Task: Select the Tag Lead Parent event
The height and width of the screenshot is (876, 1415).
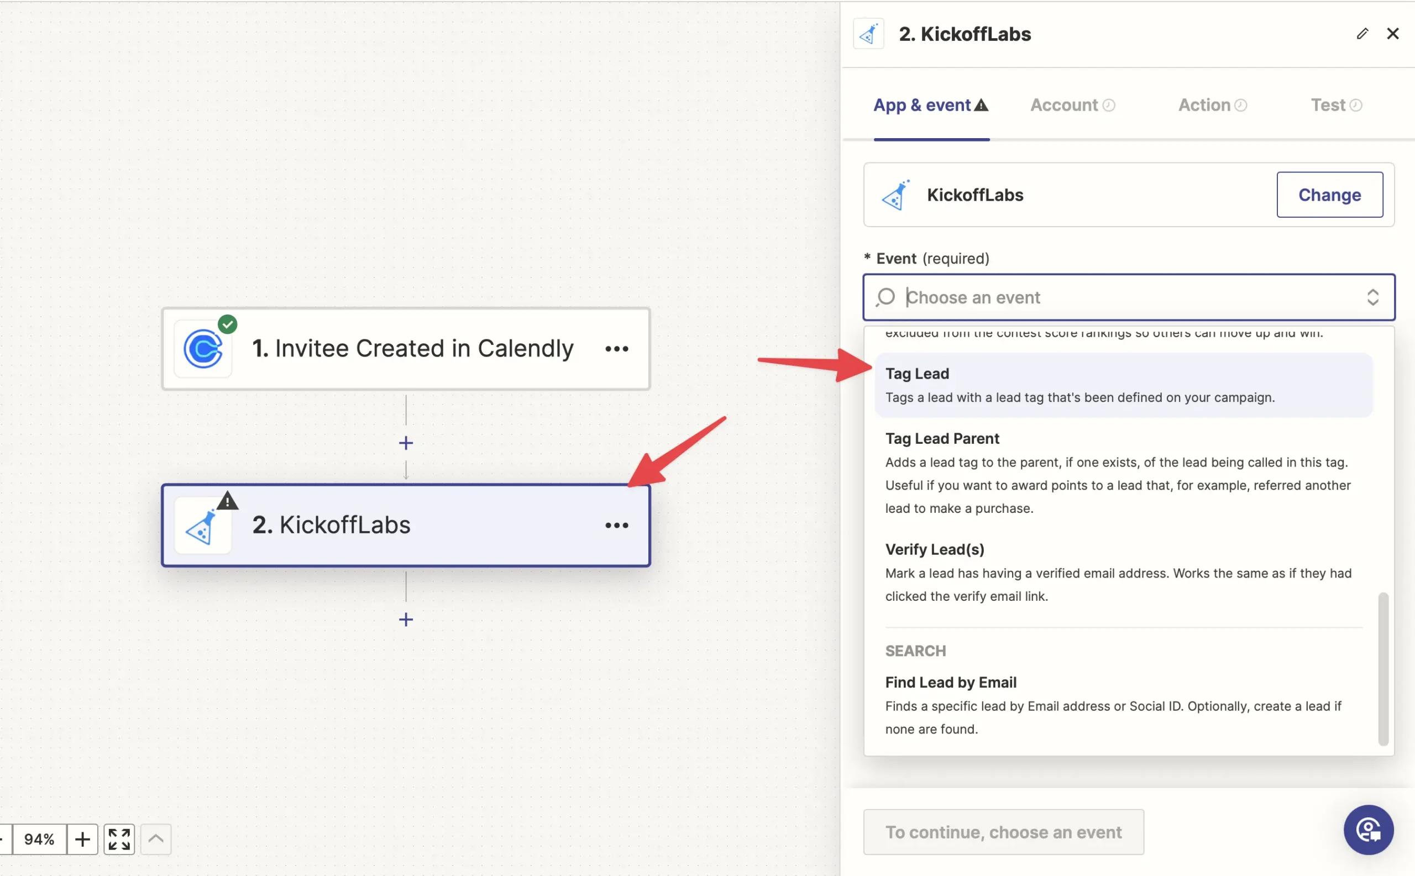Action: 1123,473
